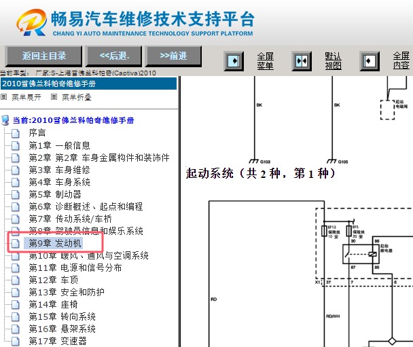Click the blue 2010雪佛兰科帕奇维修手册 header bar
This screenshot has height=347, width=413.
tap(88, 84)
